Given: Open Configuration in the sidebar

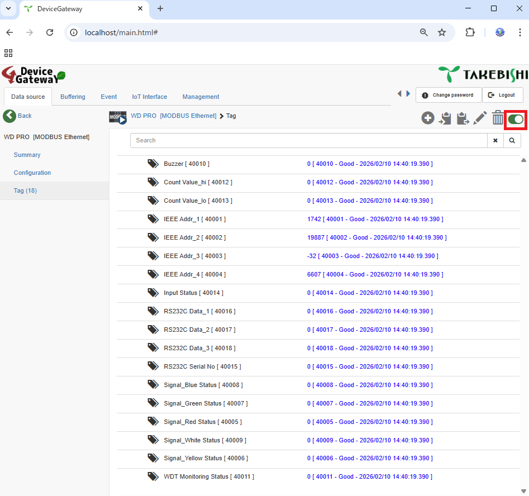Looking at the screenshot, I should [x=32, y=173].
